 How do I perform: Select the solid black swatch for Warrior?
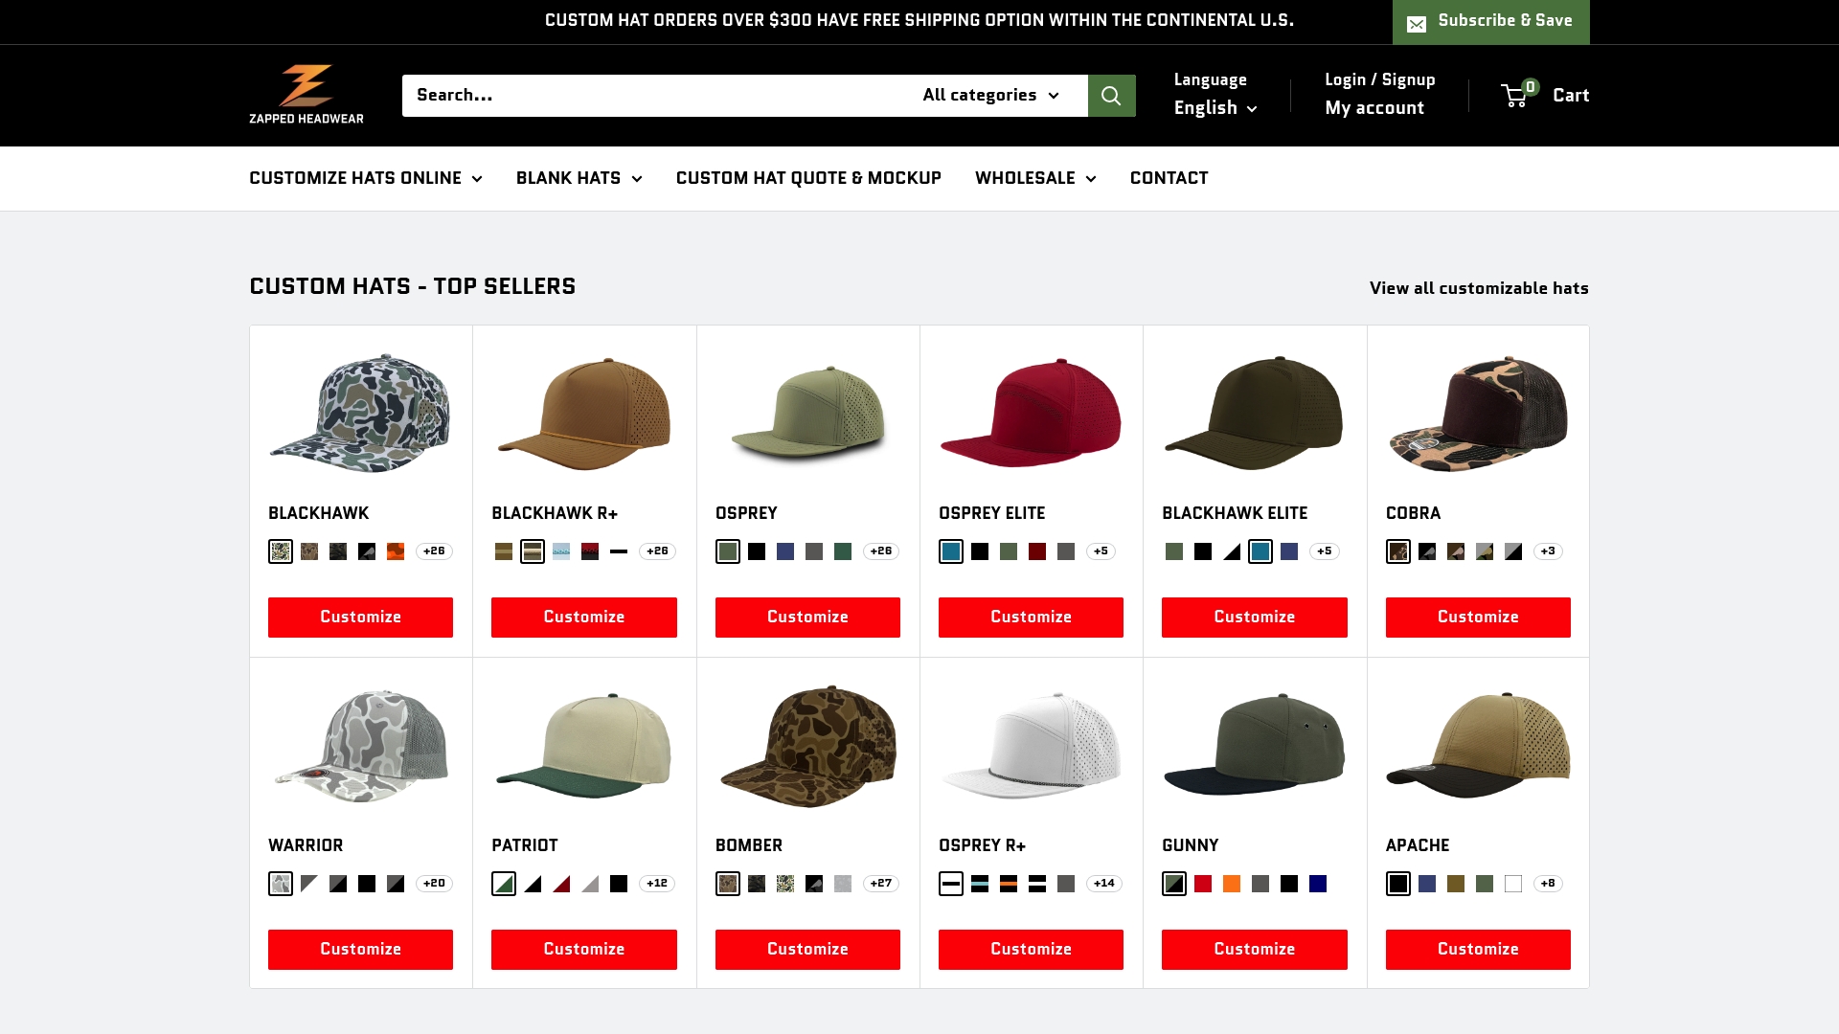coord(367,884)
